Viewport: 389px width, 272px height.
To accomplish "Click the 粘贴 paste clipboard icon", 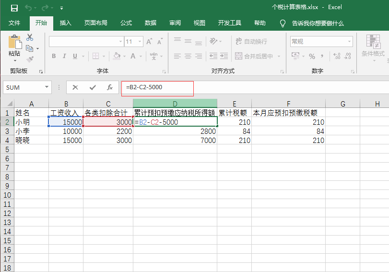I will point(15,41).
